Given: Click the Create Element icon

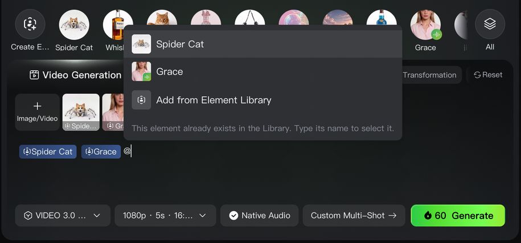Looking at the screenshot, I should [x=30, y=24].
